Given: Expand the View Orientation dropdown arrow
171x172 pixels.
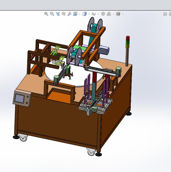Looking at the screenshot, I should [80, 14].
